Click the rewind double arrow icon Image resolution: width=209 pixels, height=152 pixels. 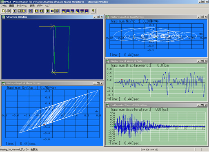[41, 11]
